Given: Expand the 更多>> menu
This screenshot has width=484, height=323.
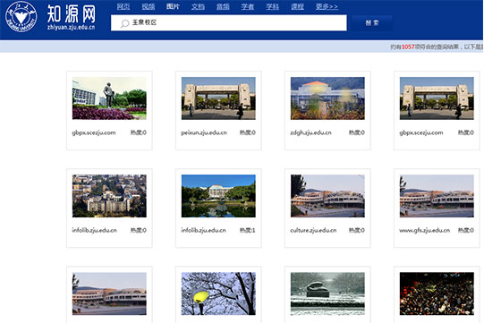Looking at the screenshot, I should click(x=327, y=6).
